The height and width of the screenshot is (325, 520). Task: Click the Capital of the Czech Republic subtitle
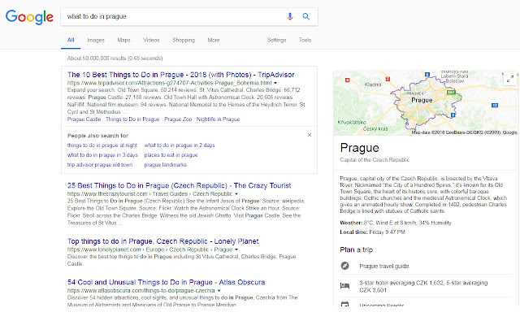[x=375, y=159]
